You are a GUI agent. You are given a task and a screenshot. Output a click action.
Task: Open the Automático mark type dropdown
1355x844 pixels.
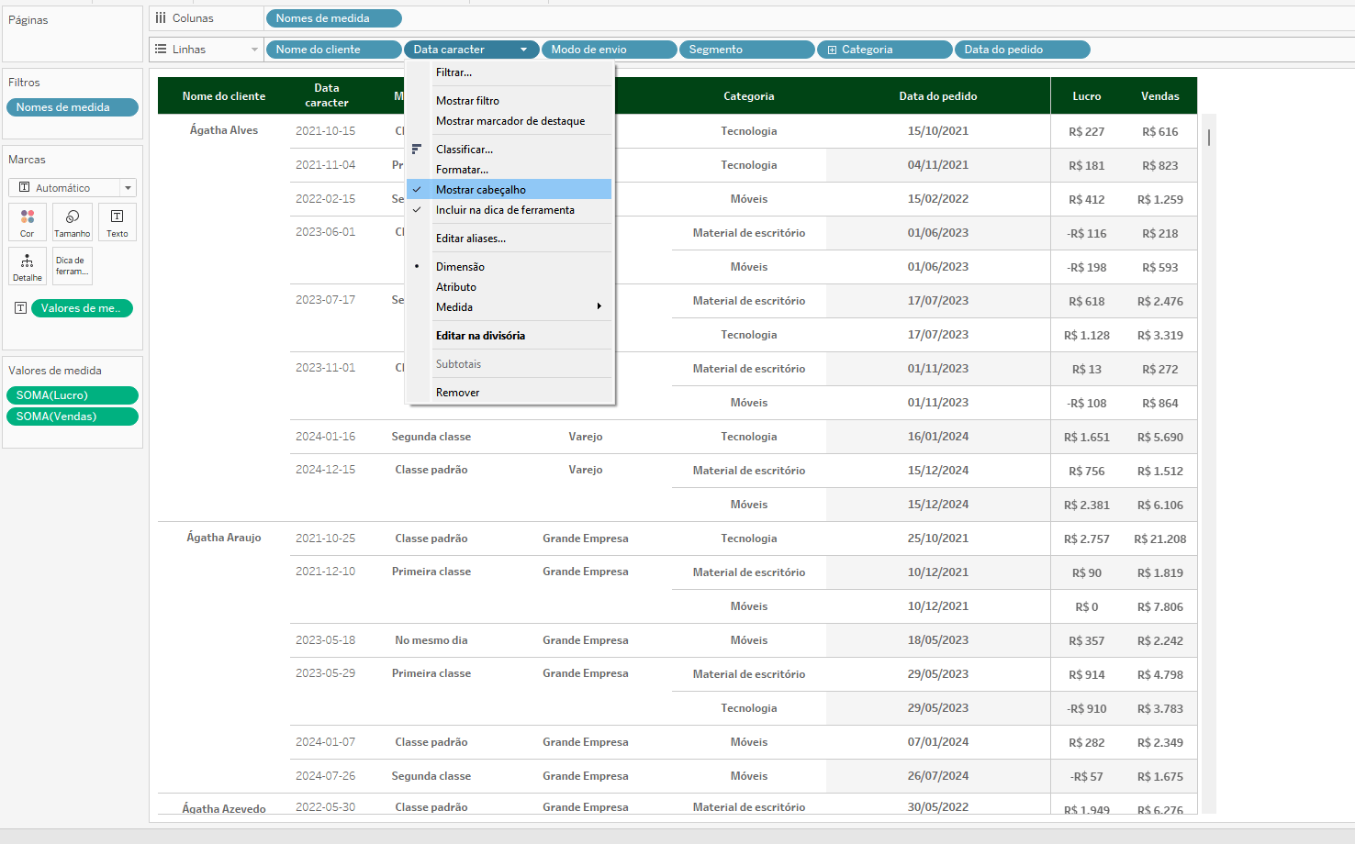(128, 188)
